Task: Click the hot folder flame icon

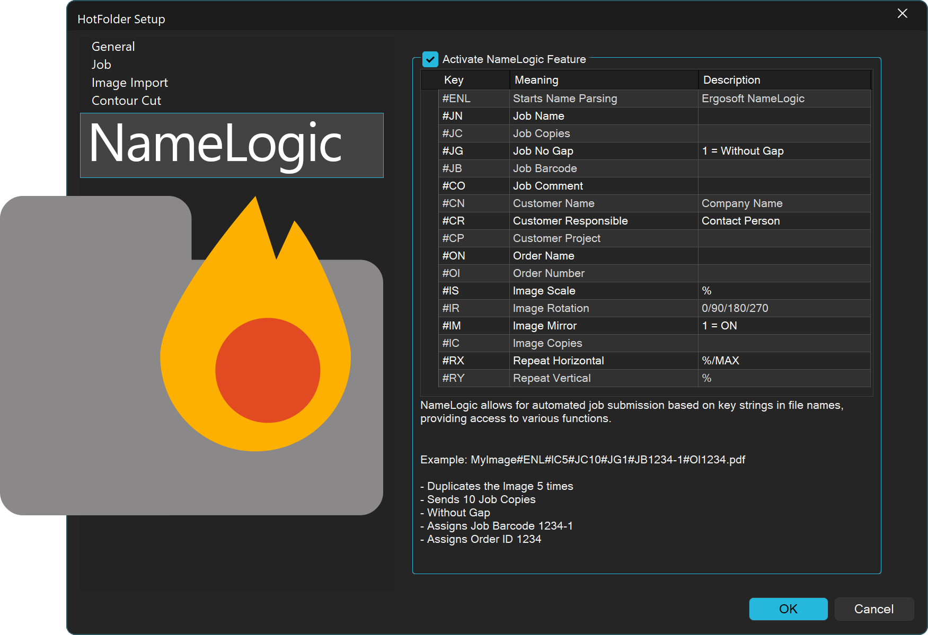Action: click(x=255, y=339)
